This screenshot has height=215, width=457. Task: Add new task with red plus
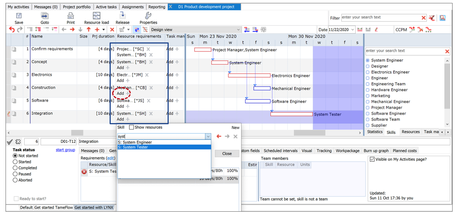tap(97, 29)
